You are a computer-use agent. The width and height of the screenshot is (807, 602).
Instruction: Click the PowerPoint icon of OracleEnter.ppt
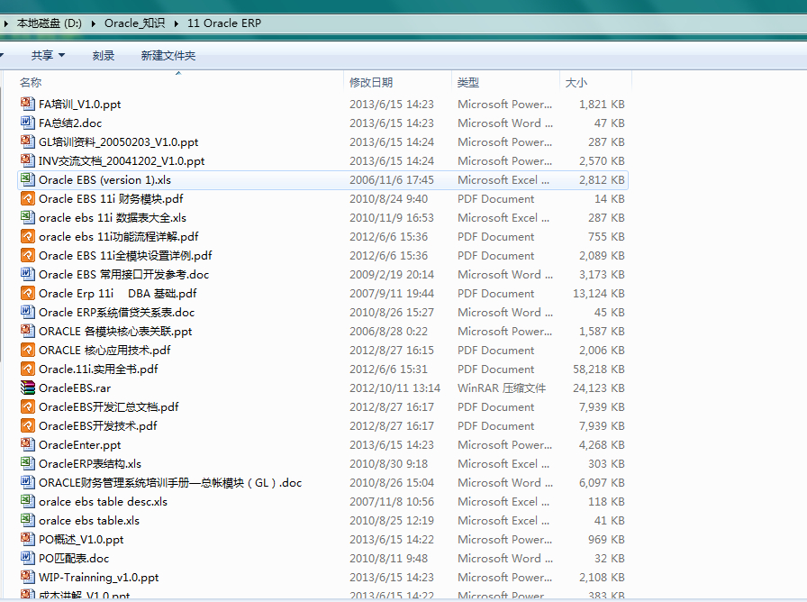pyautogui.click(x=27, y=444)
